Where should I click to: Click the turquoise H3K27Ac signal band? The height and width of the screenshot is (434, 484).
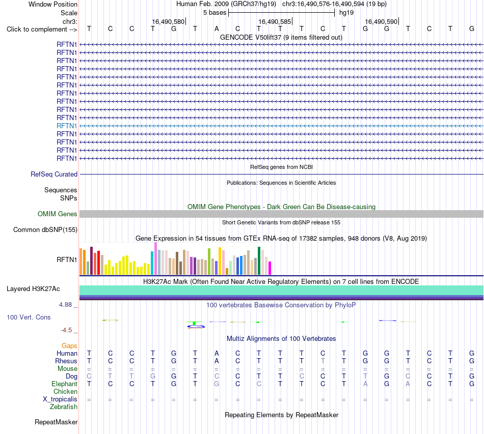pyautogui.click(x=281, y=290)
